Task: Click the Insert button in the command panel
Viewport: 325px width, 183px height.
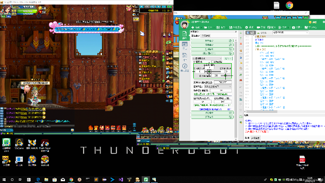Action: tap(228, 59)
